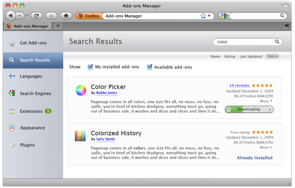
Task: Click the Colorized History palette icon
Action: click(x=80, y=136)
